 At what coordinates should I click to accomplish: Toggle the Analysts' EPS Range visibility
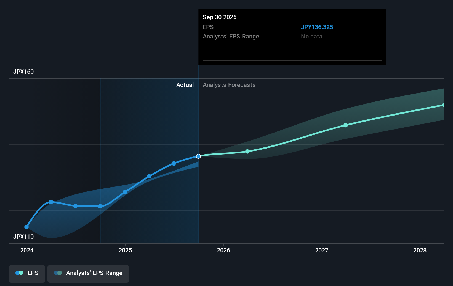coord(88,274)
